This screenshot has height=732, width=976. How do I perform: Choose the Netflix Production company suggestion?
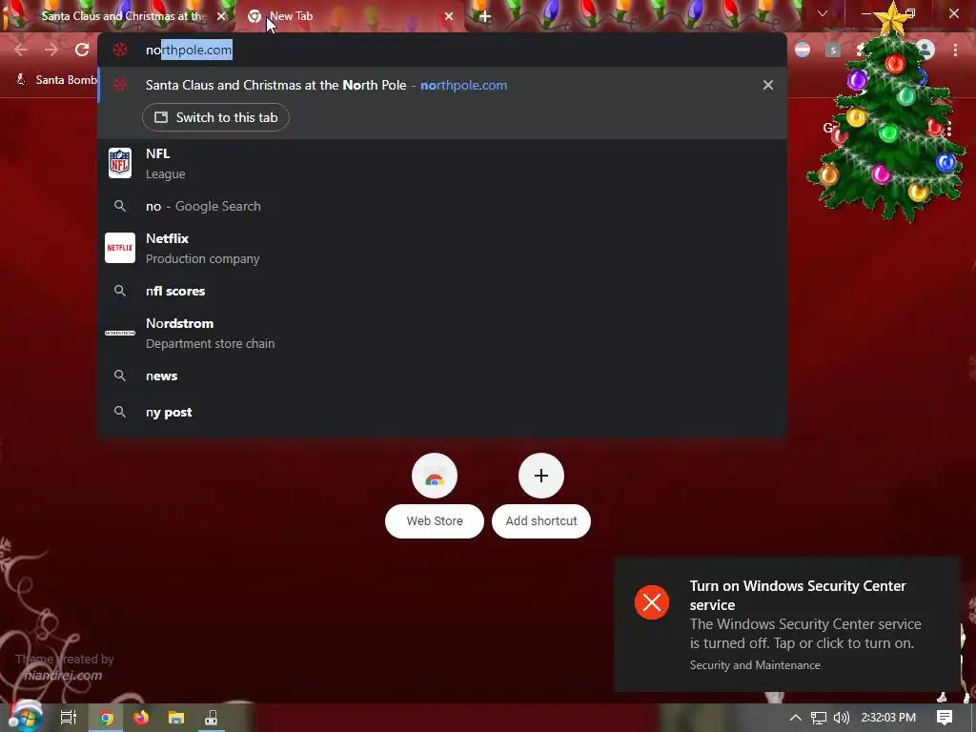tap(442, 248)
